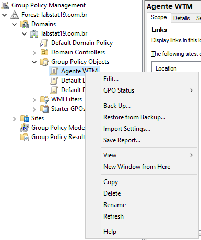The width and height of the screenshot is (201, 240).
Task: Switch to the Details tab
Action: click(x=182, y=18)
